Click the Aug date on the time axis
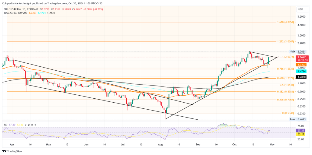The height and width of the screenshot is (155, 312). click(x=160, y=145)
